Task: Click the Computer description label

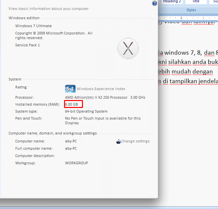Action: point(35,156)
